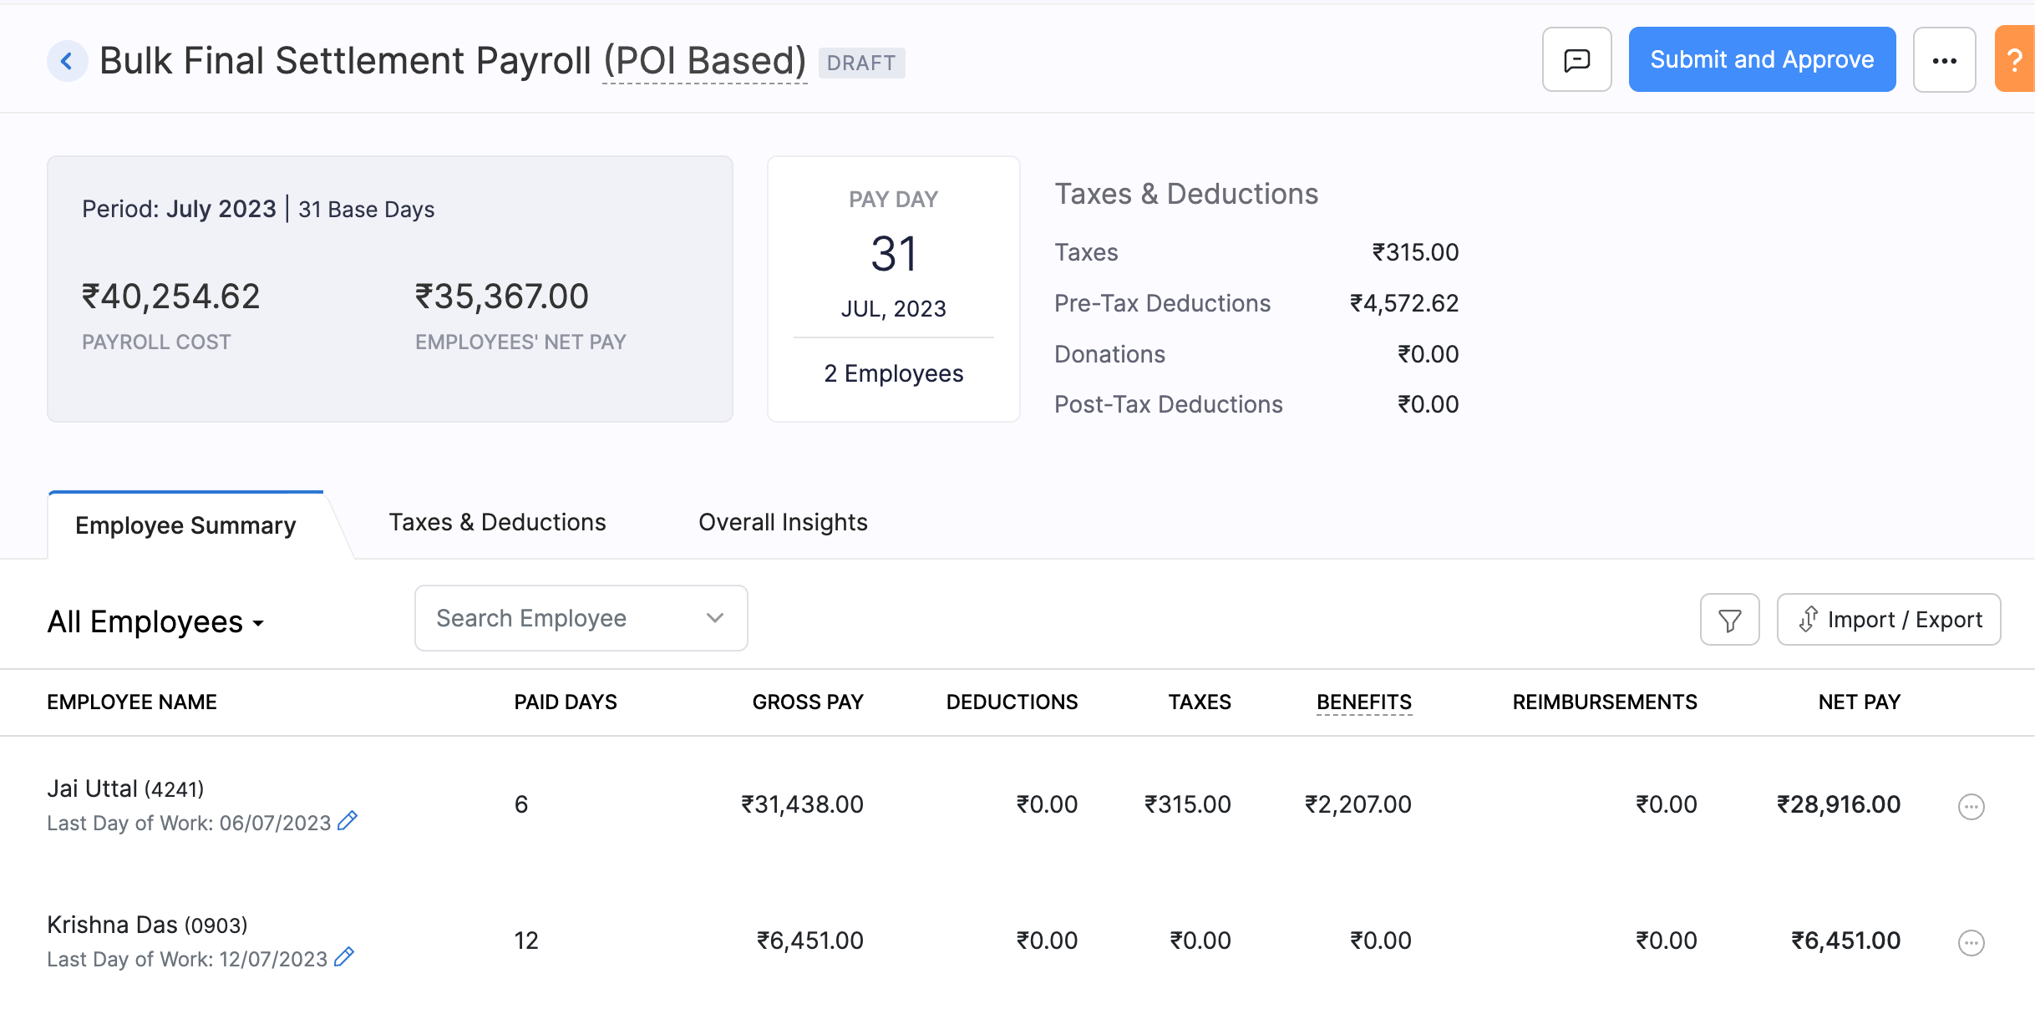
Task: Open the All Employees filter dropdown
Action: tap(155, 621)
